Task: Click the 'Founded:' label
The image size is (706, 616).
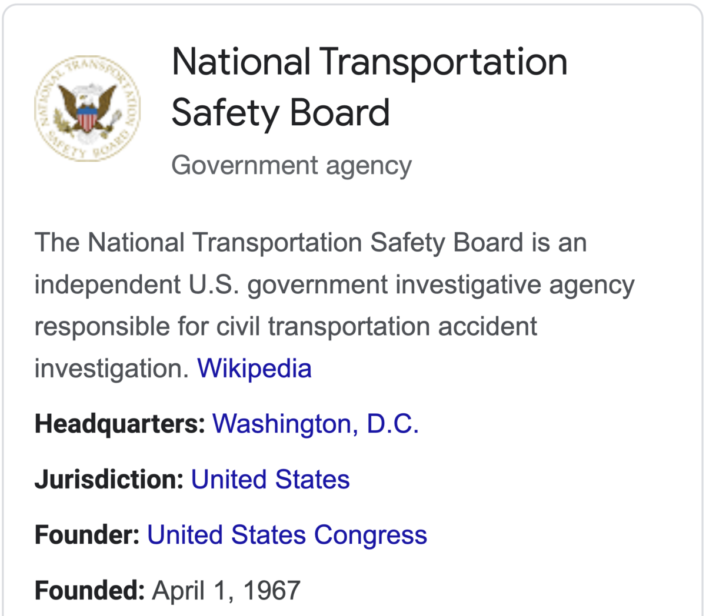Action: (x=89, y=591)
